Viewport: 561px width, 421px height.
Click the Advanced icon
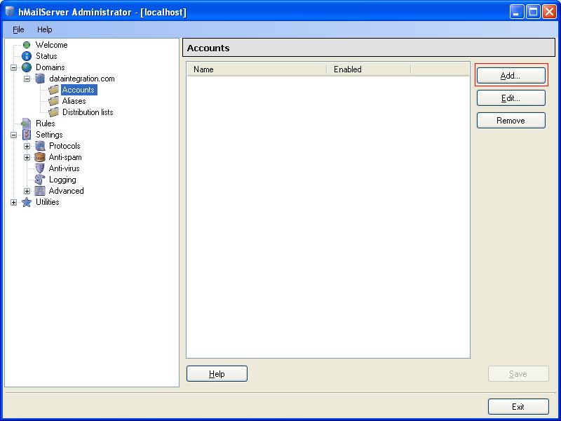tap(40, 191)
